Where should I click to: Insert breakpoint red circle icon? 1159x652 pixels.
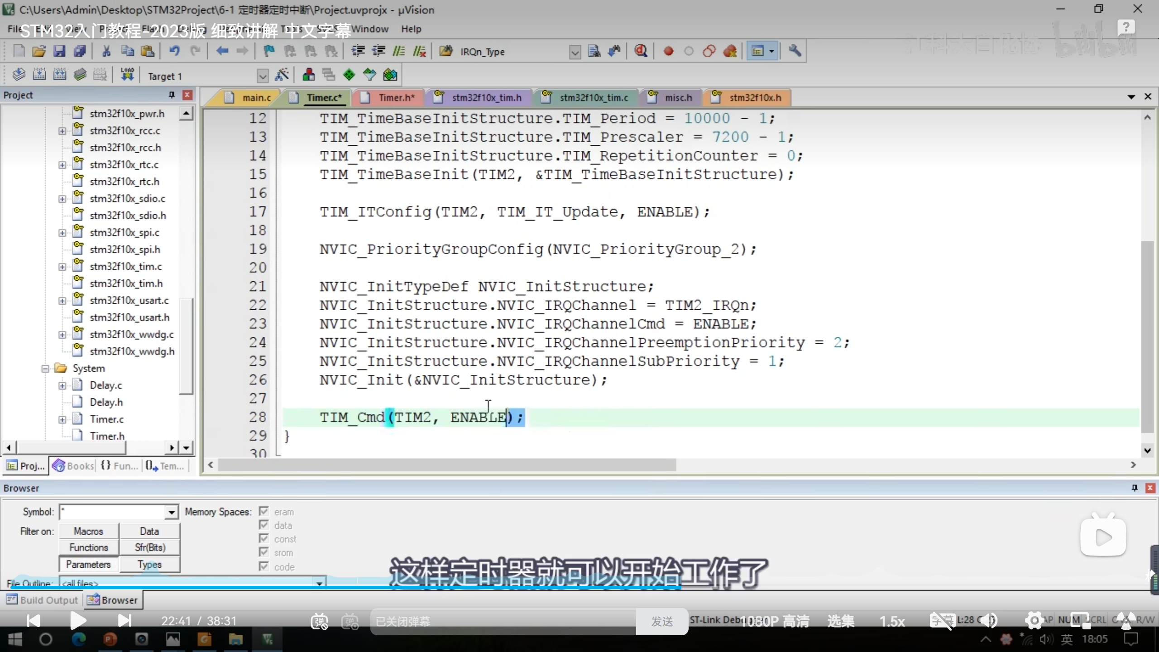coord(668,51)
